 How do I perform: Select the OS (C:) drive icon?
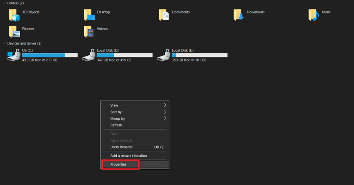tap(14, 55)
